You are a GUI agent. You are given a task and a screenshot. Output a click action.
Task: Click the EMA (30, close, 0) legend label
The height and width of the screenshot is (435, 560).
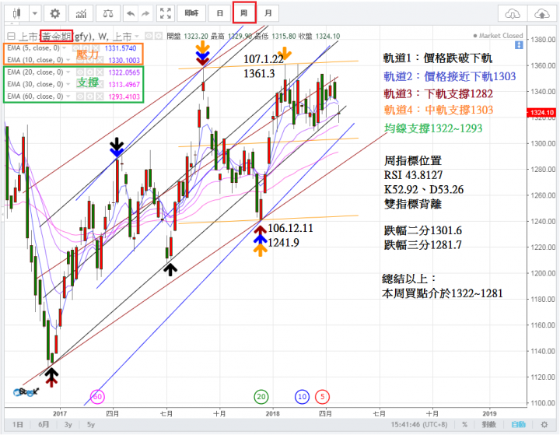coord(35,84)
